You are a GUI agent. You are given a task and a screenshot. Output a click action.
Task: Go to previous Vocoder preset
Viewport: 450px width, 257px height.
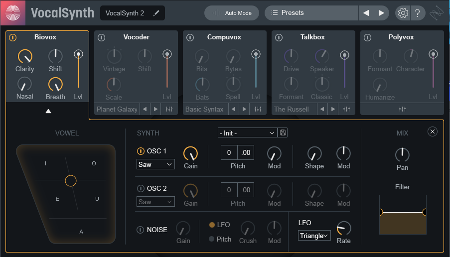(x=145, y=109)
